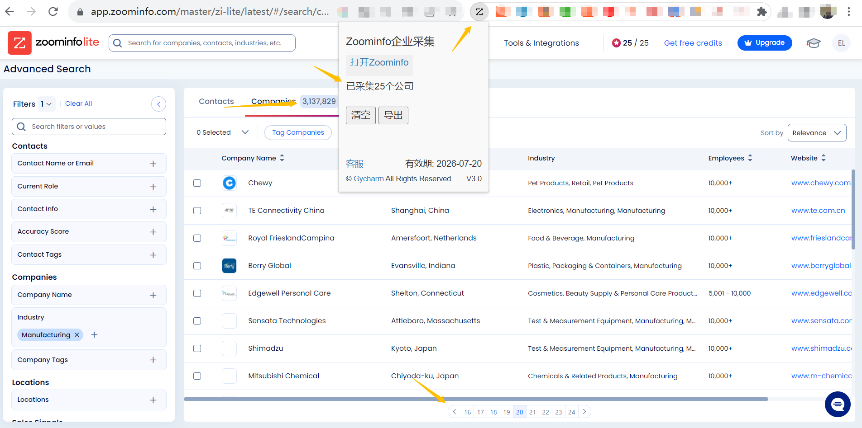This screenshot has width=862, height=428.
Task: Click the vertical scrollbar of results table
Action: click(853, 210)
